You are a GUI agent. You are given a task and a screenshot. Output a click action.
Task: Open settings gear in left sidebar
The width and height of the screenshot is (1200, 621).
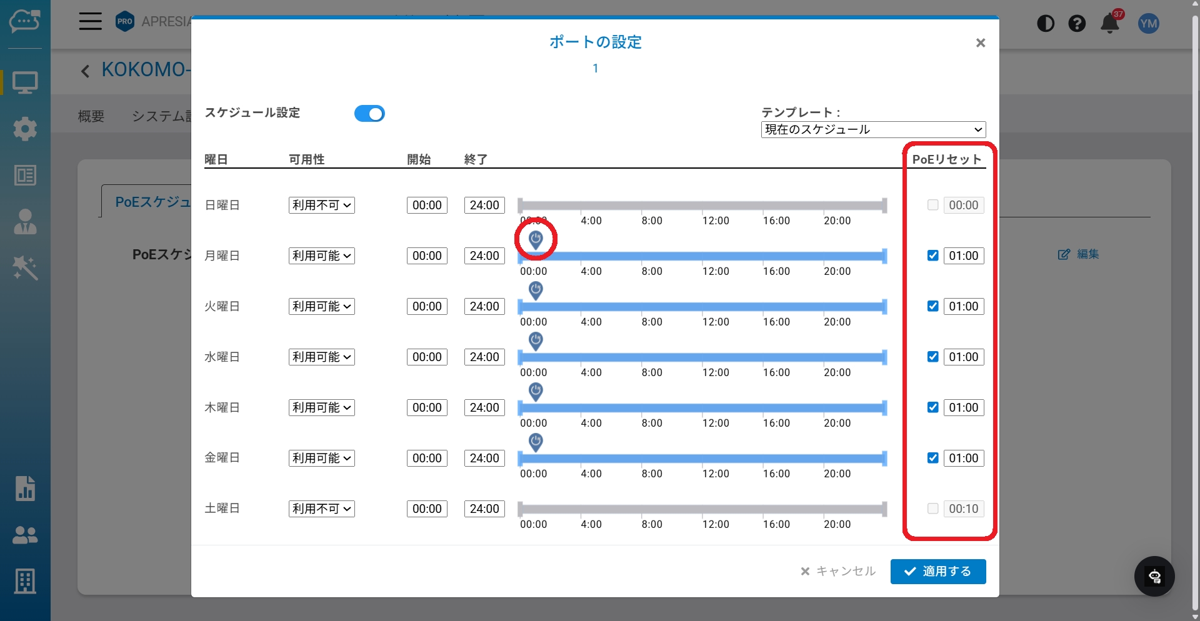pos(25,129)
